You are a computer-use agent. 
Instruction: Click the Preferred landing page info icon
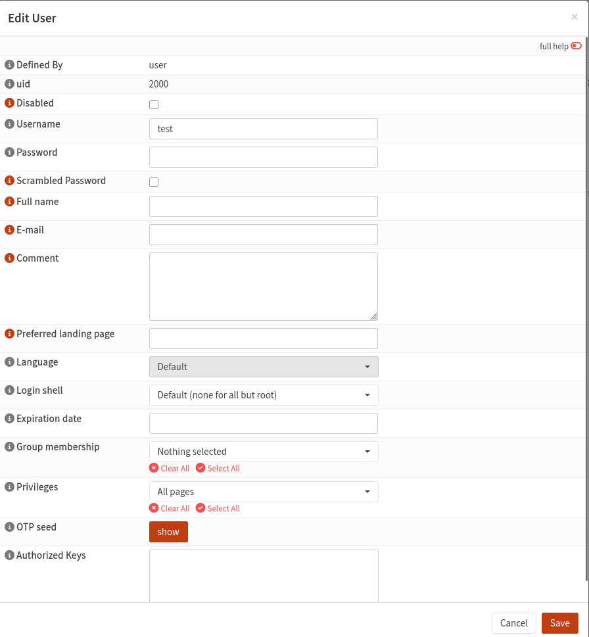pyautogui.click(x=9, y=333)
